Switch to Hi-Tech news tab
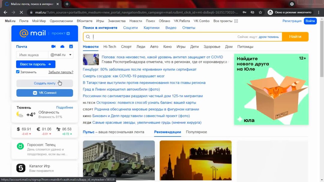Image resolution: width=324 pixels, height=182 pixels. (110, 47)
